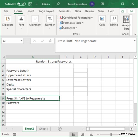Expand the Editing group dropdown arrow
The image size is (138, 137).
(114, 28)
